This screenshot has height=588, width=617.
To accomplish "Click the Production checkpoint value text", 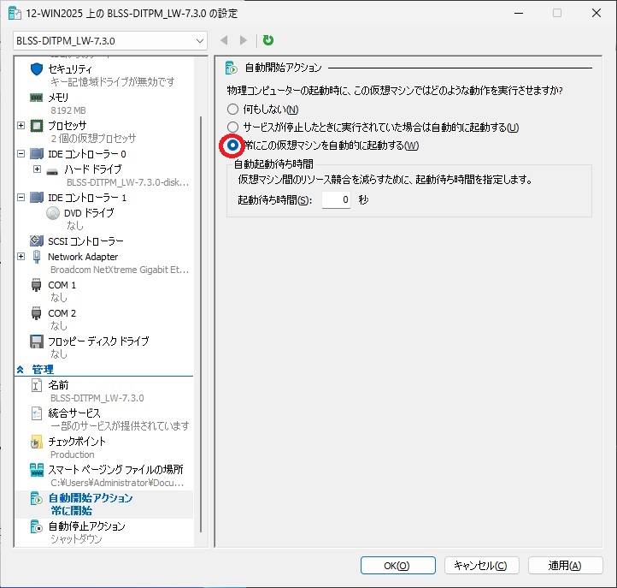I will point(73,454).
